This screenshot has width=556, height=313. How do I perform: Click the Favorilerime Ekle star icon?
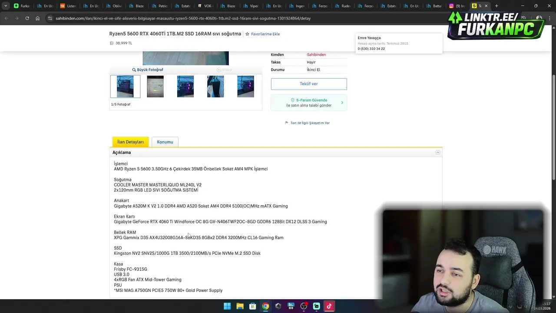click(x=247, y=34)
